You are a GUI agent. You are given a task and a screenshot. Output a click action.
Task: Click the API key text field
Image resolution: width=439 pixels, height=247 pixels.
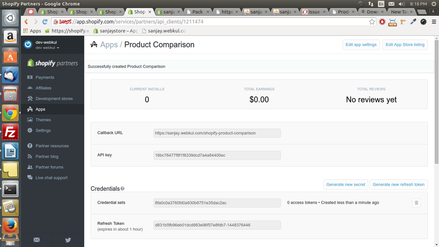(x=217, y=155)
